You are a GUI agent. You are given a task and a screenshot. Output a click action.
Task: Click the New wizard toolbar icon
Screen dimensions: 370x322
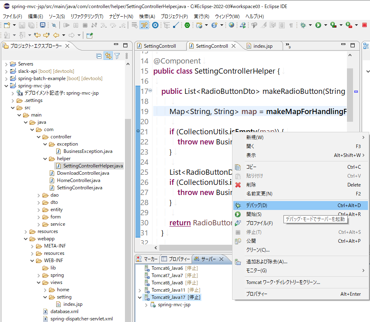pyautogui.click(x=7, y=25)
